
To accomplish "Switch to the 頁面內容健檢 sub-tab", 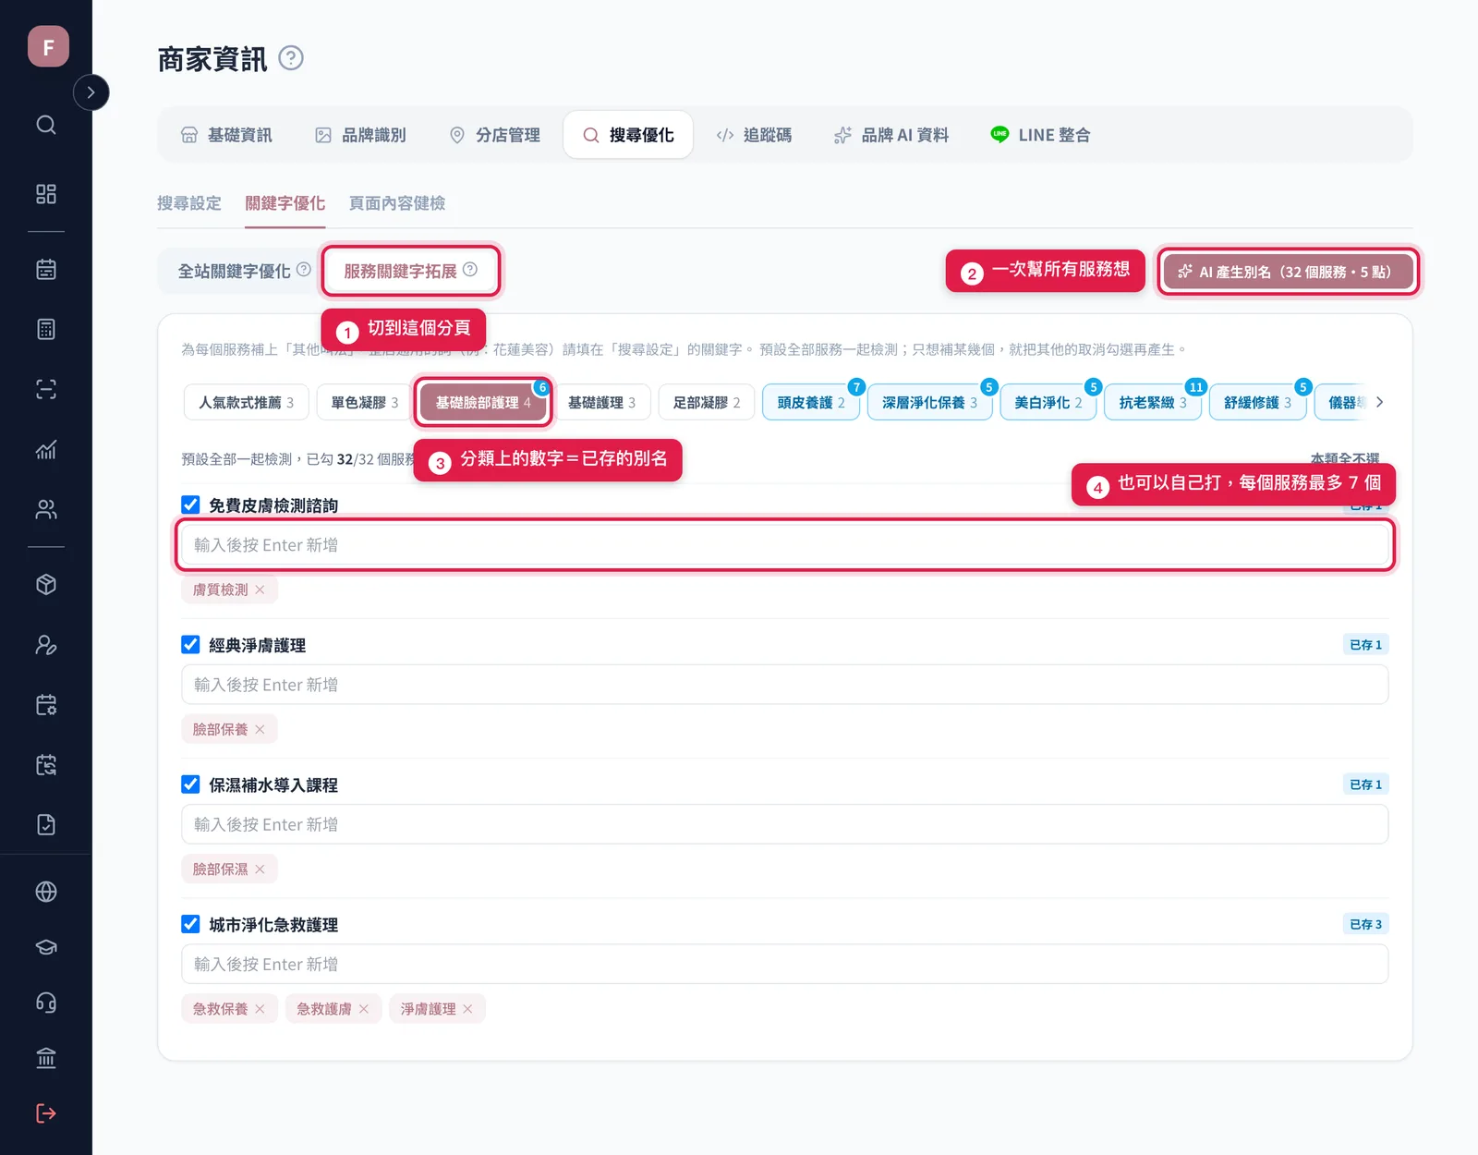I will tap(397, 203).
